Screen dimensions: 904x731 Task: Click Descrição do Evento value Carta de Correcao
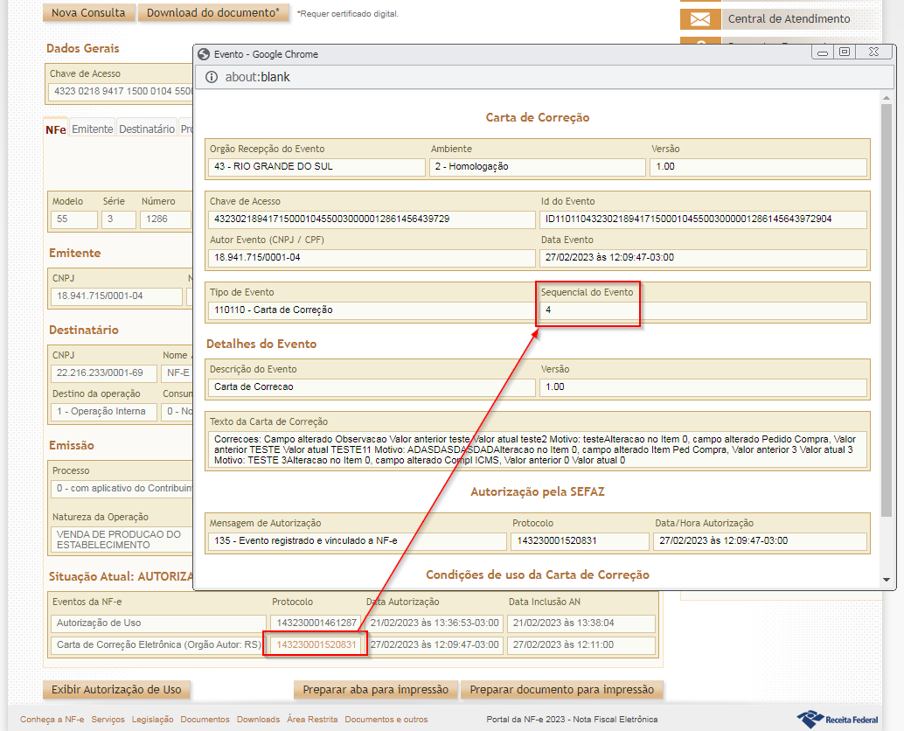pos(372,386)
